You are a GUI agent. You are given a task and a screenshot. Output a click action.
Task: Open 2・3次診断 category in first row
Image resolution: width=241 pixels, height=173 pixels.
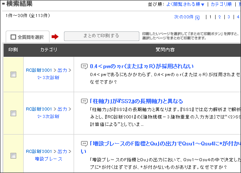click(x=48, y=77)
